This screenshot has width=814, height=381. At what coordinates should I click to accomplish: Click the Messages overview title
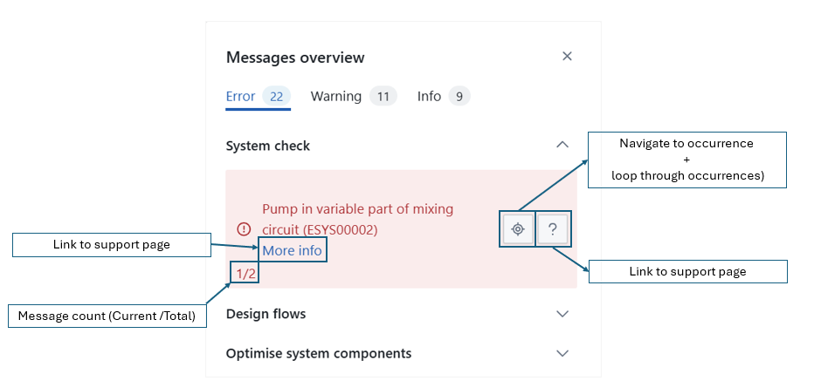[295, 58]
